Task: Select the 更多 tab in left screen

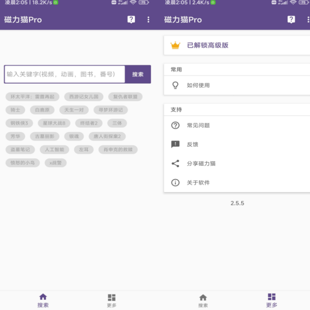Action: 112,300
